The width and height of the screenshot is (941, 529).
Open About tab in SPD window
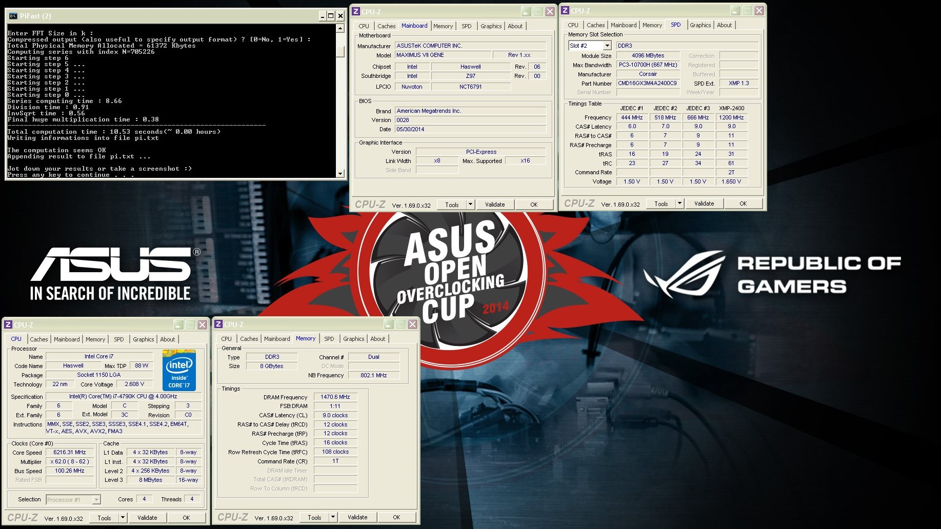pyautogui.click(x=725, y=25)
